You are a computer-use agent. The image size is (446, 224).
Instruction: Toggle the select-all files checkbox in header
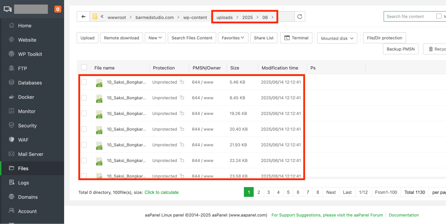pos(84,68)
